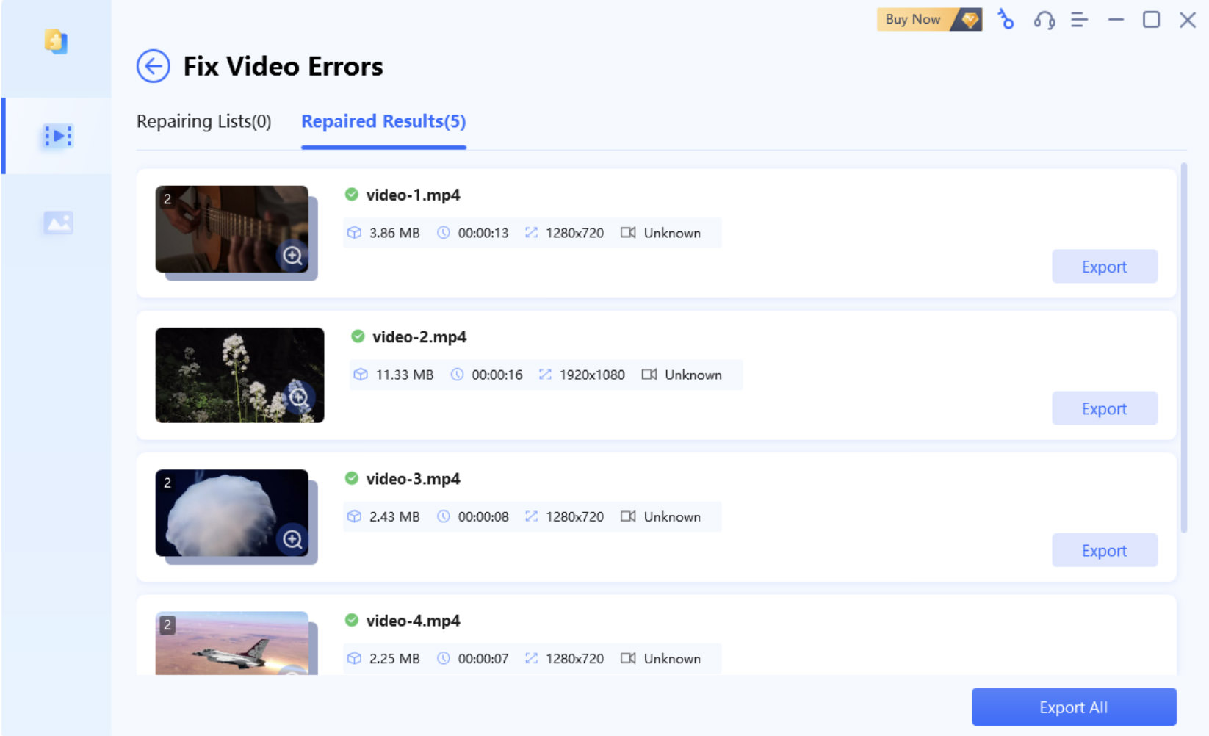This screenshot has height=736, width=1209.
Task: Click the clock icon of video-2.mp4
Action: tap(457, 375)
